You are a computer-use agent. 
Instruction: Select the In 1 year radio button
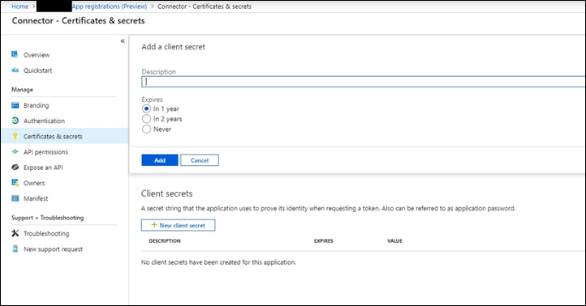146,108
